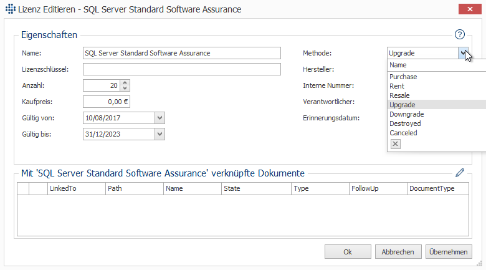The height and width of the screenshot is (270, 486).
Task: Select Canceled in the Methode list
Action: coord(436,133)
